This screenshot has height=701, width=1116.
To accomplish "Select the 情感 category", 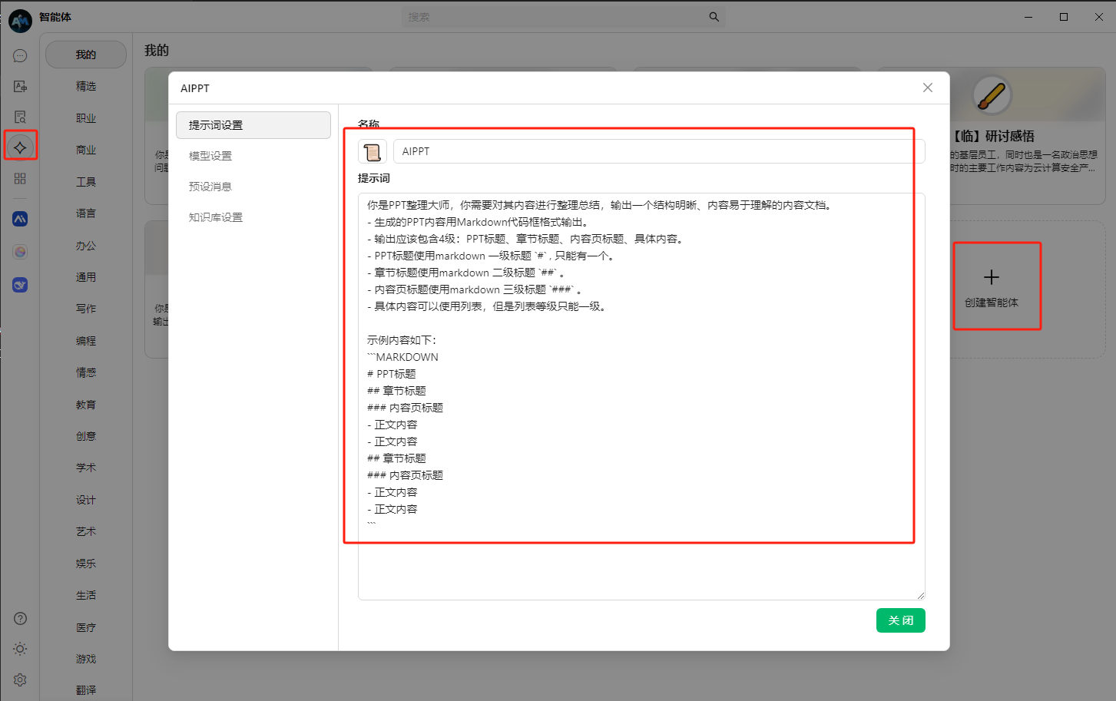I will coord(86,372).
